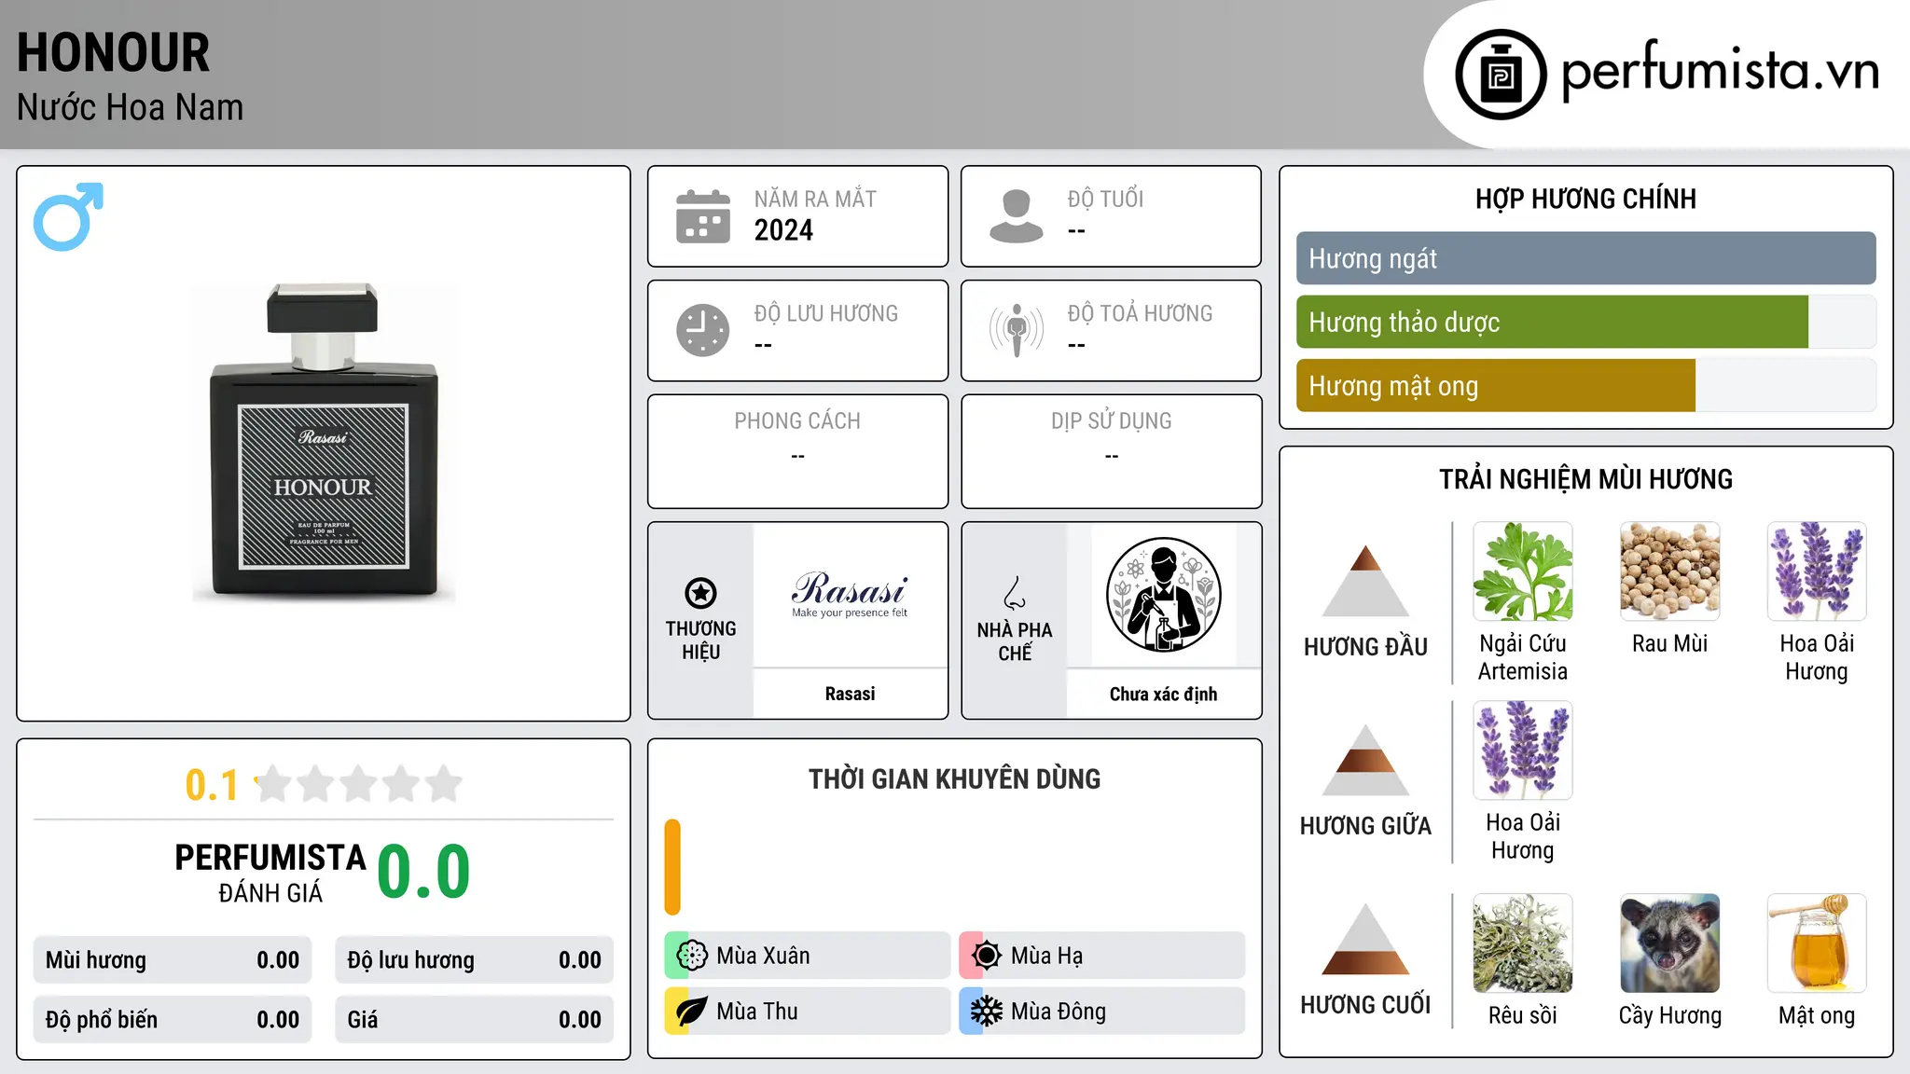Click the blue male gender symbol

(68, 216)
